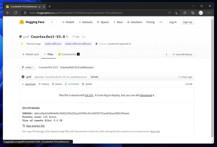Close the Counterfeit-V3.0.safetensors browser tab

coord(44,7)
